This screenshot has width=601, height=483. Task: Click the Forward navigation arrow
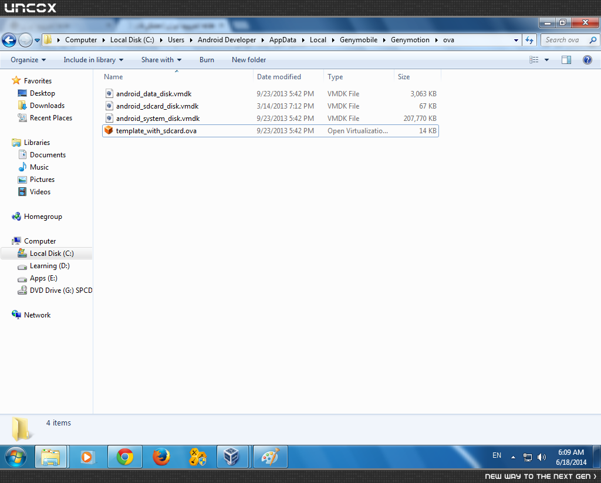pyautogui.click(x=25, y=40)
